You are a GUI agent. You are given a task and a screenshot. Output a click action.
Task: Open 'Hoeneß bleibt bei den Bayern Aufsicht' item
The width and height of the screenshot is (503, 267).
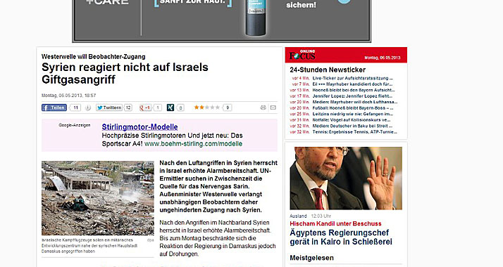coord(354,90)
